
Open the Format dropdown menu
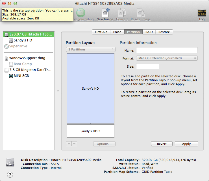pos(167,58)
